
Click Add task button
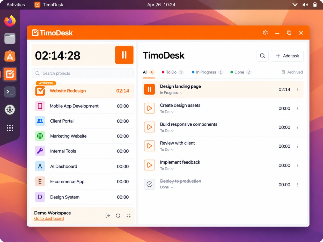point(287,56)
